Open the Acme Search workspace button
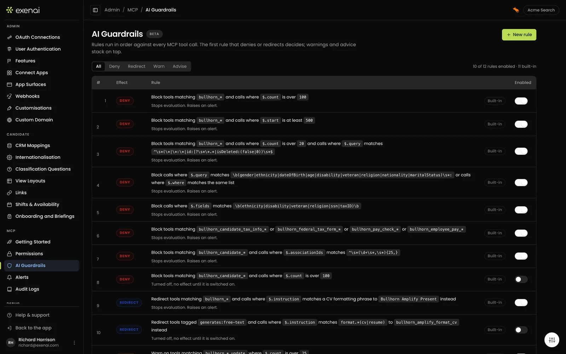The height and width of the screenshot is (354, 566). [x=541, y=10]
